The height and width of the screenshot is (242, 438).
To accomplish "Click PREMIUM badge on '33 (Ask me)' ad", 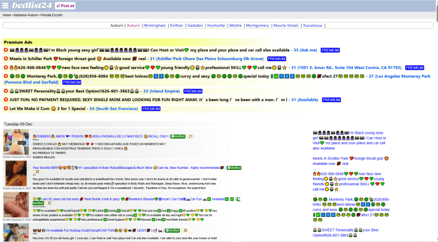I will pos(330,50).
